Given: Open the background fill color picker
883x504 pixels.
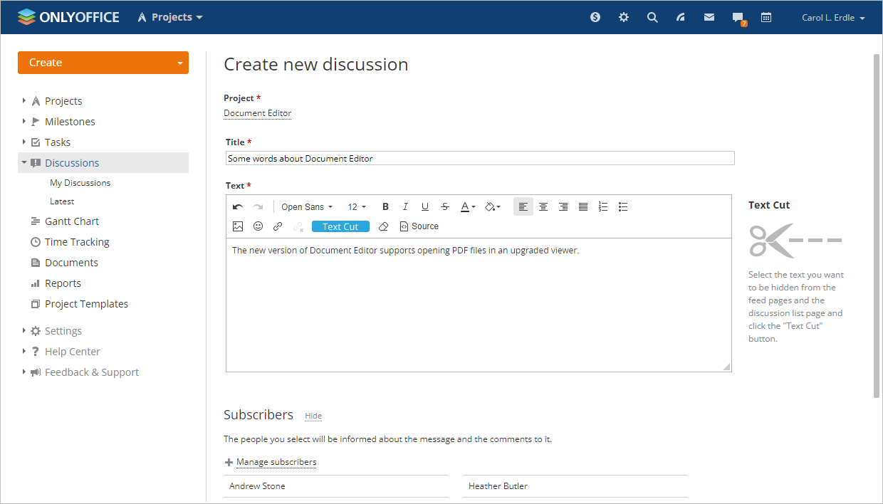Looking at the screenshot, I should pos(492,206).
